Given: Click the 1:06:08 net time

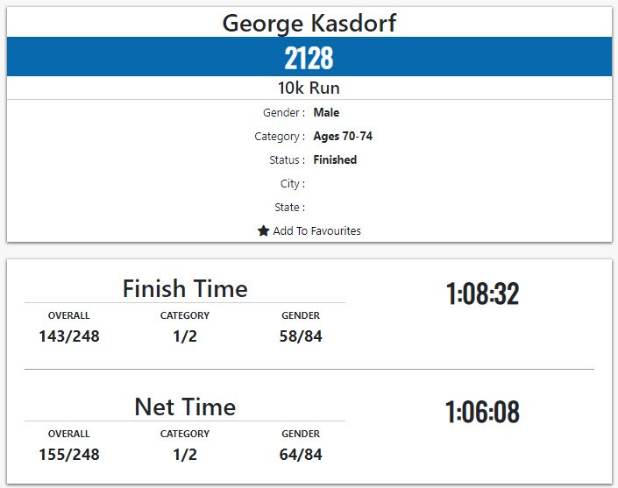Looking at the screenshot, I should [x=482, y=412].
